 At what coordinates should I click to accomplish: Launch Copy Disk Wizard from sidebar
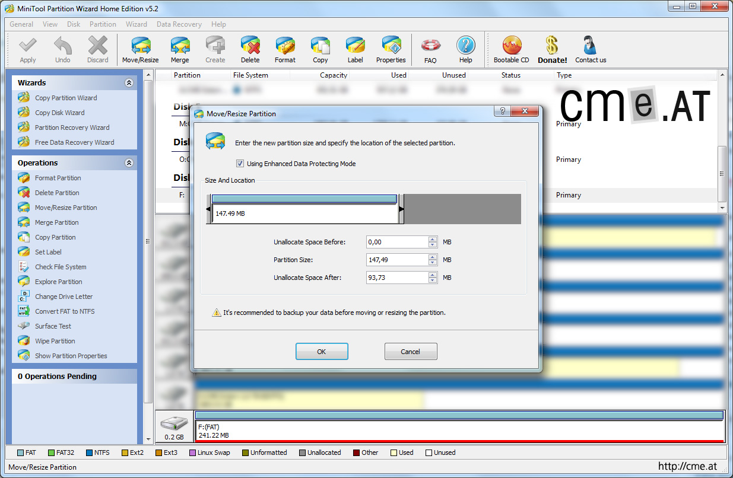[x=59, y=113]
